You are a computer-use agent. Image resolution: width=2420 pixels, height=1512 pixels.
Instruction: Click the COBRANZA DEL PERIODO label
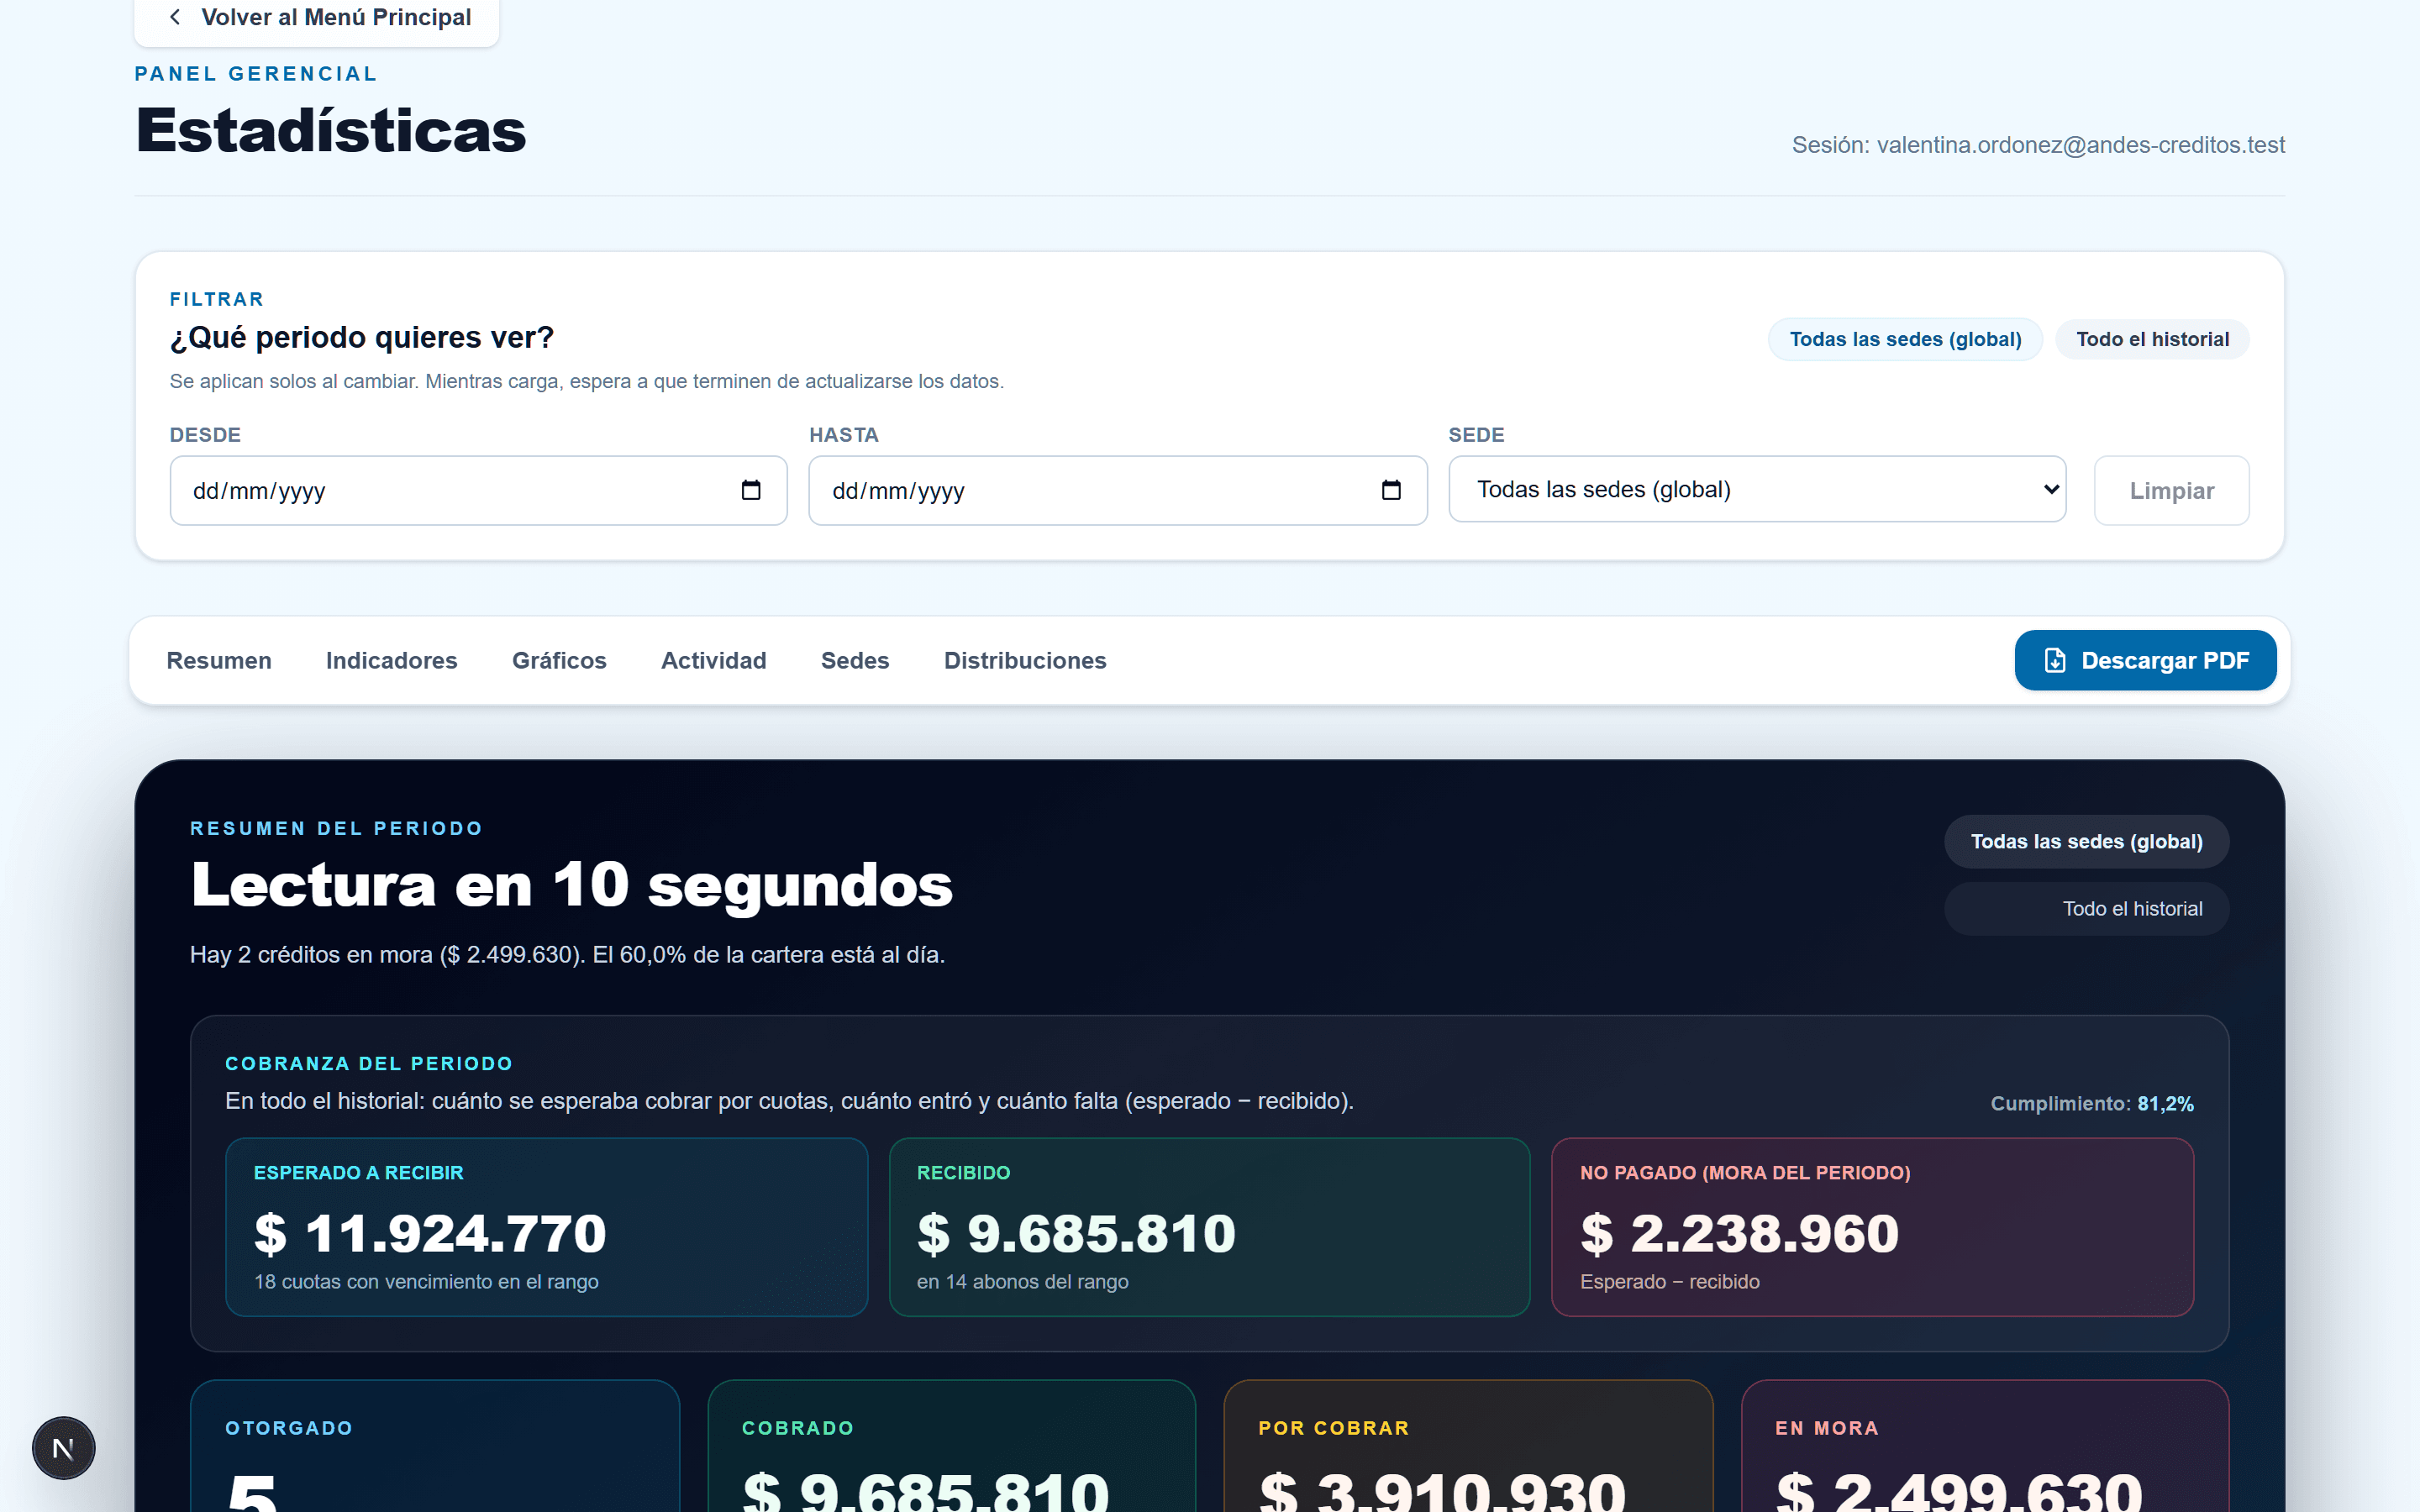pos(369,1064)
